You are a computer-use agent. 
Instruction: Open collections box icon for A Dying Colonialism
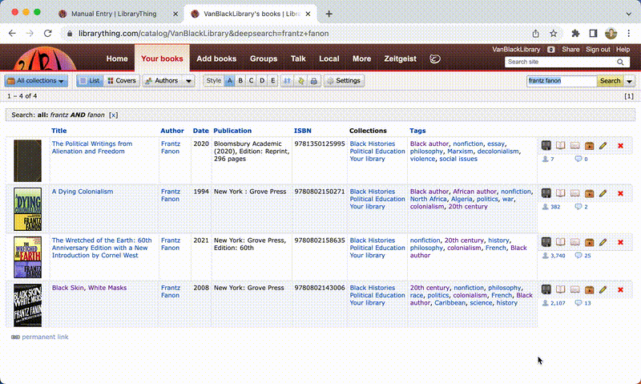click(x=589, y=193)
